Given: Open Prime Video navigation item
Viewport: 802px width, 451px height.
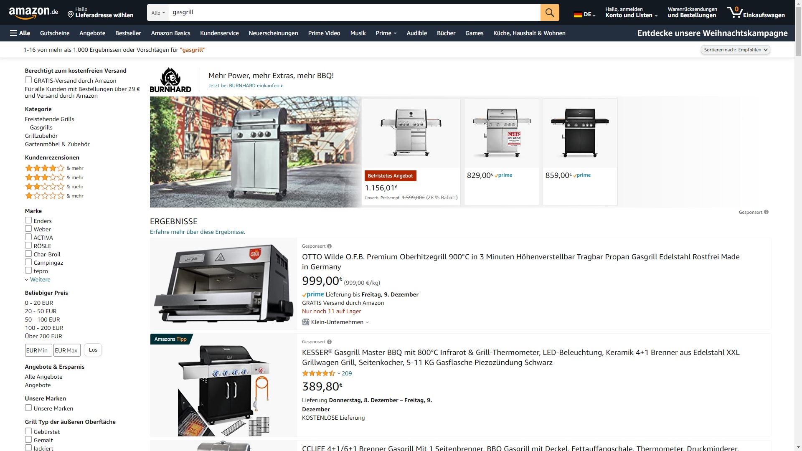Looking at the screenshot, I should [324, 33].
